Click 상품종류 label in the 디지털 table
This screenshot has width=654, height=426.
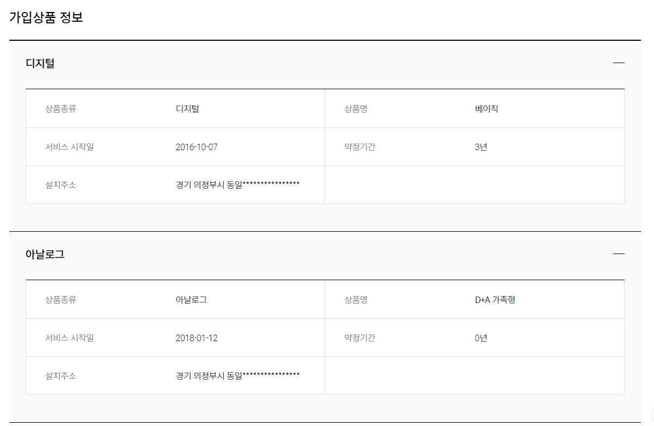pyautogui.click(x=60, y=109)
